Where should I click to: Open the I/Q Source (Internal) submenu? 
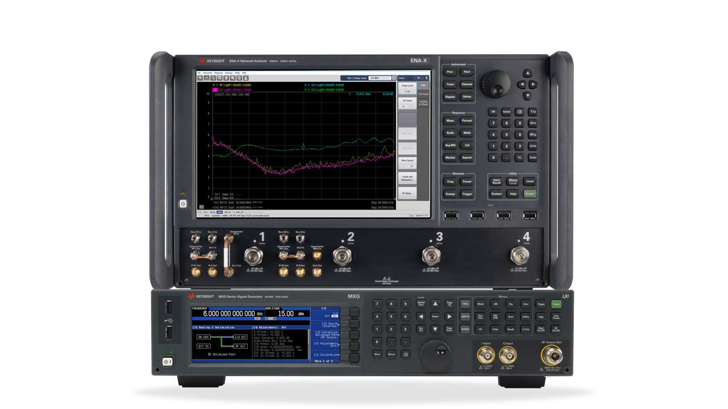coord(328,324)
